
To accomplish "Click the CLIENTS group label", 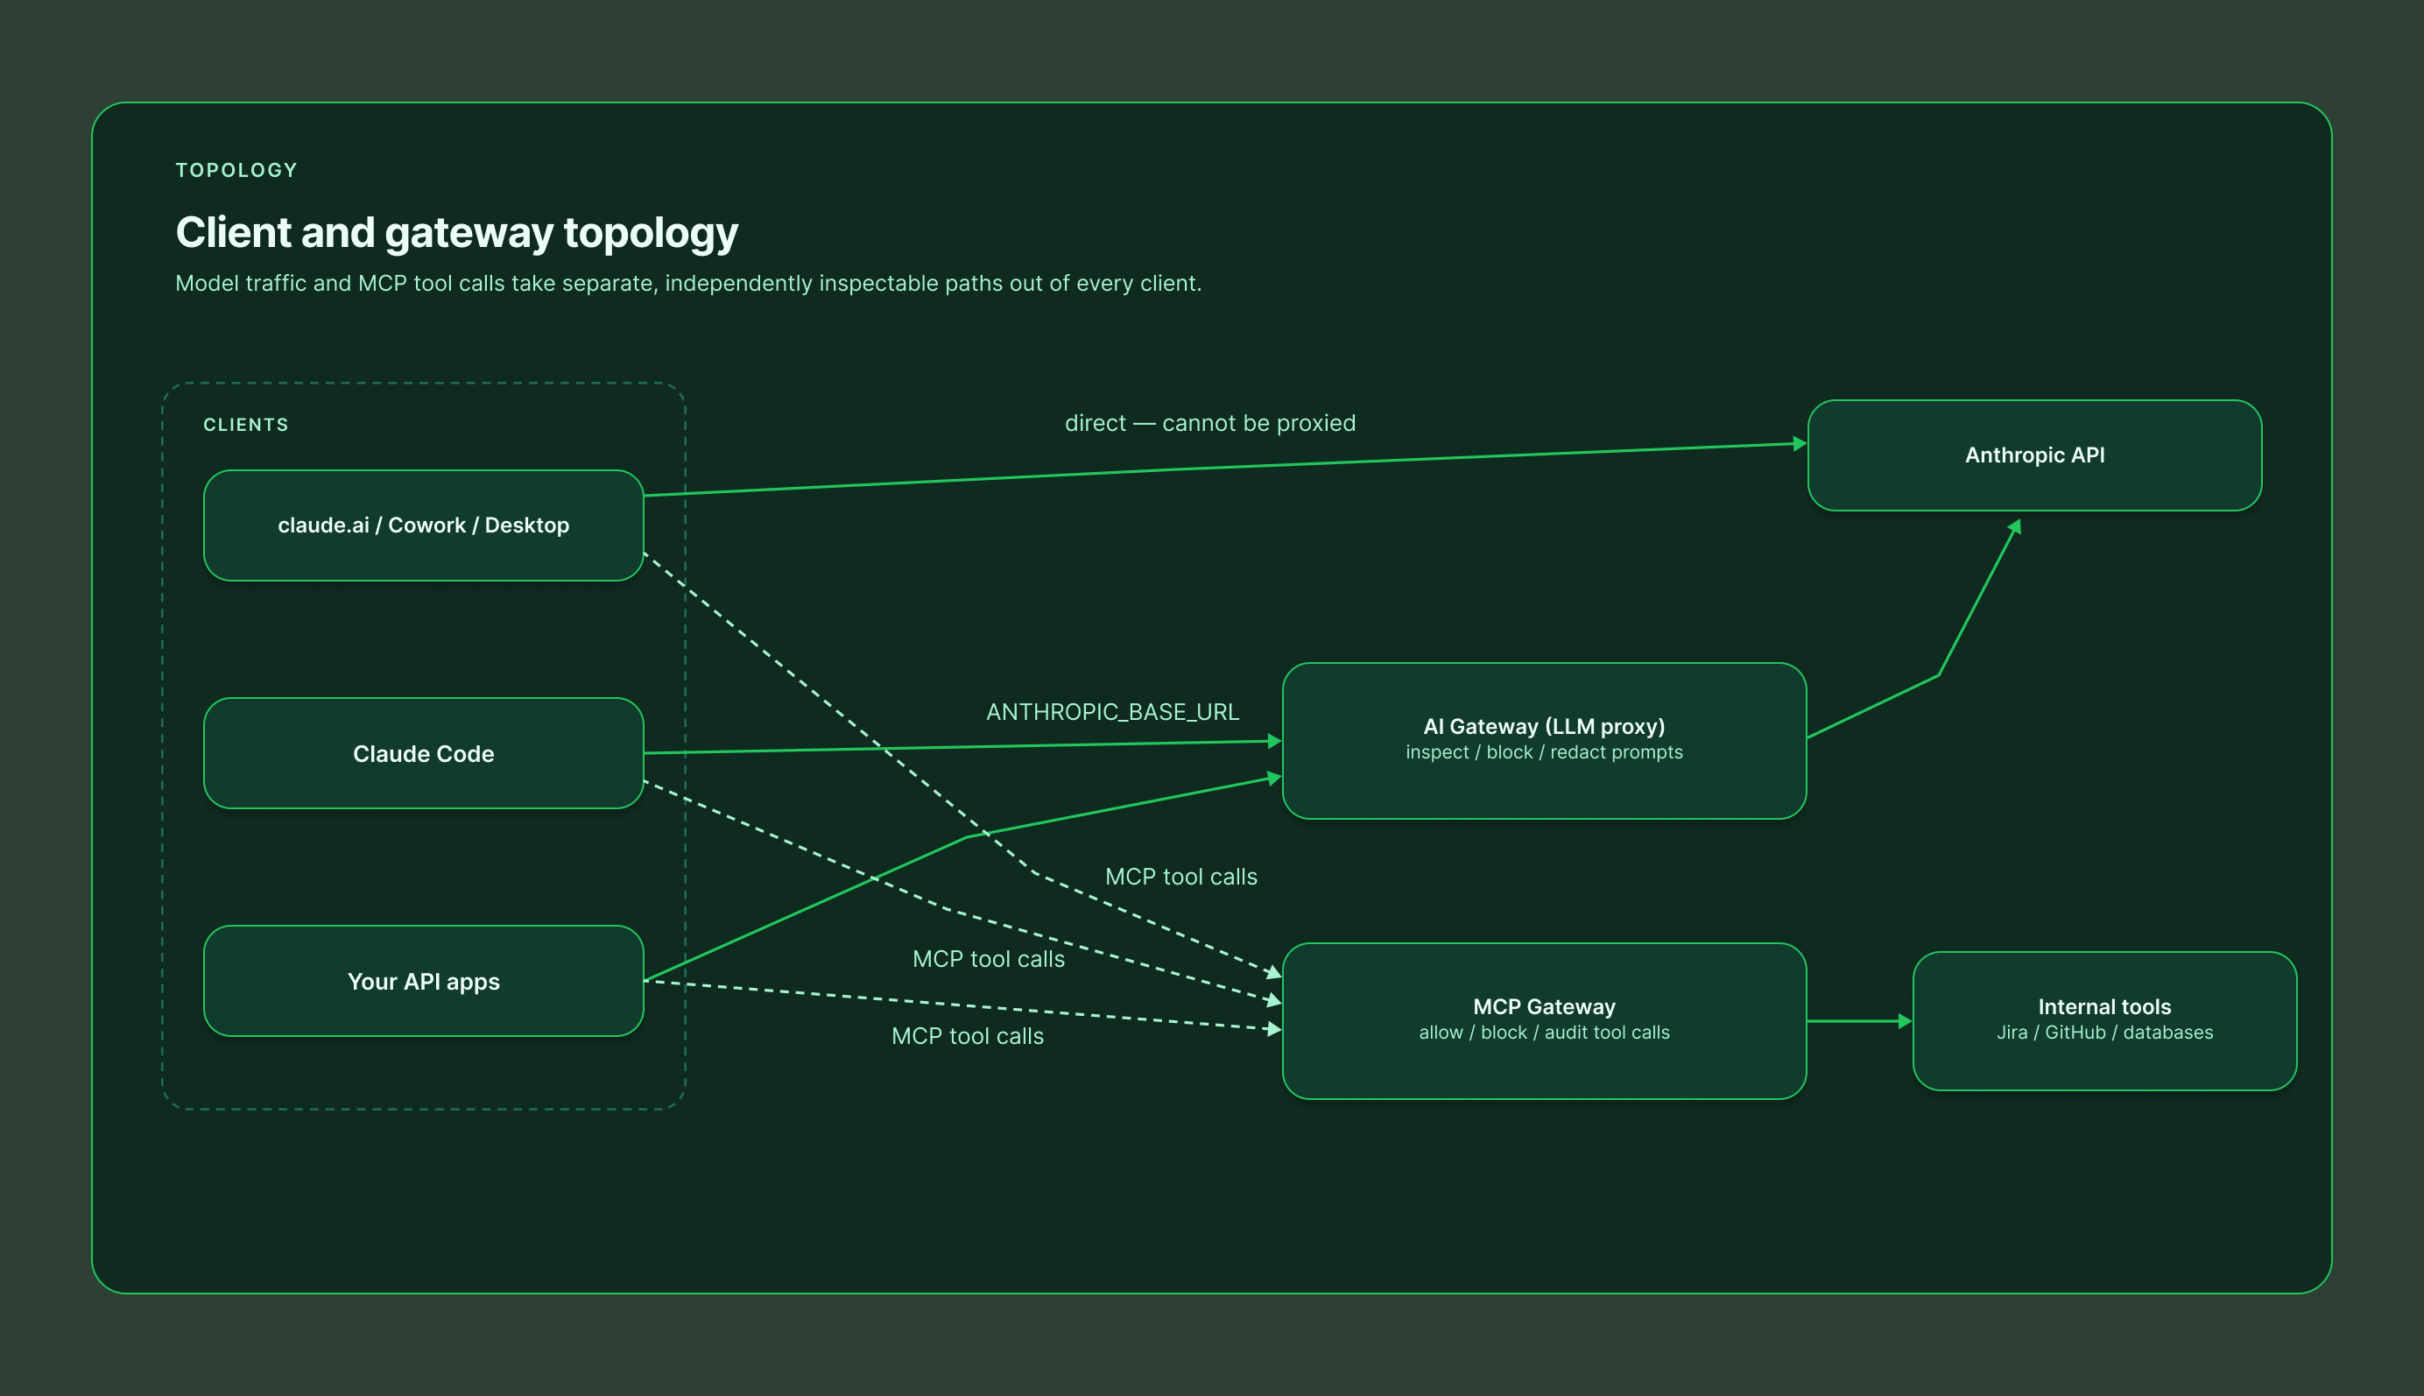I will [245, 425].
